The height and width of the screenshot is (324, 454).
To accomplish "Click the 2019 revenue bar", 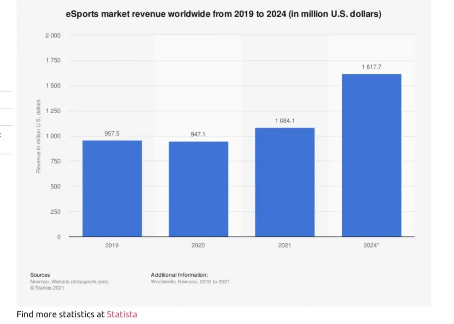I will (x=112, y=189).
